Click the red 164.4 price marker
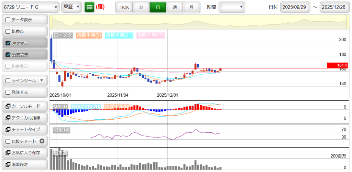The height and width of the screenshot is (172, 352). pyautogui.click(x=337, y=65)
